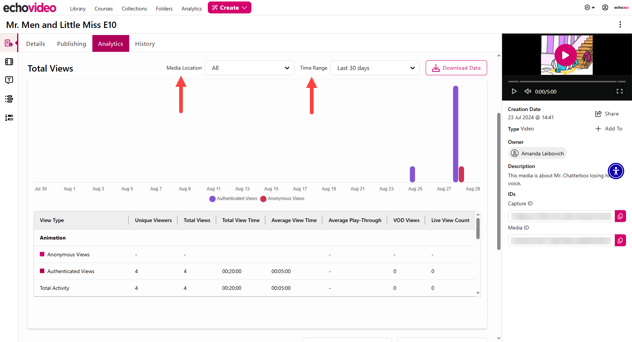Click the Media ID field
Viewport: 632px width, 342px height.
click(x=561, y=240)
